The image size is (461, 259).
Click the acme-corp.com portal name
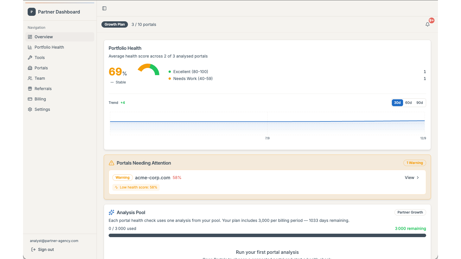[153, 178]
